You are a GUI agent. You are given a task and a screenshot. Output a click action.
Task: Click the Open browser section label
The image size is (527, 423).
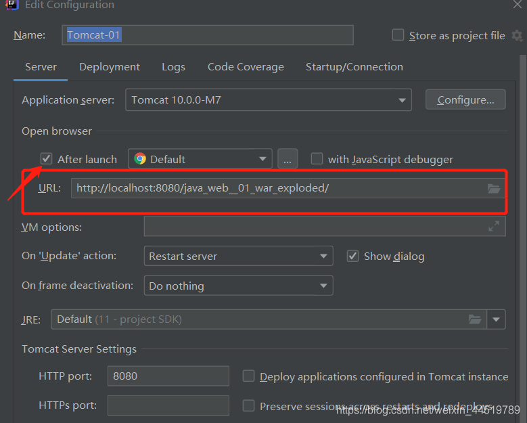57,131
